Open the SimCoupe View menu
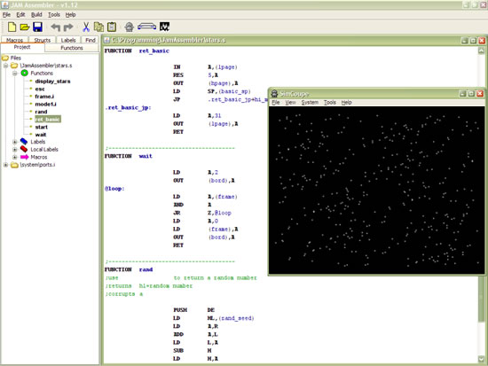Image resolution: width=488 pixels, height=366 pixels. tap(290, 102)
